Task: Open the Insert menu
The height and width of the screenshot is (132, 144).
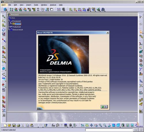Action: [29, 5]
